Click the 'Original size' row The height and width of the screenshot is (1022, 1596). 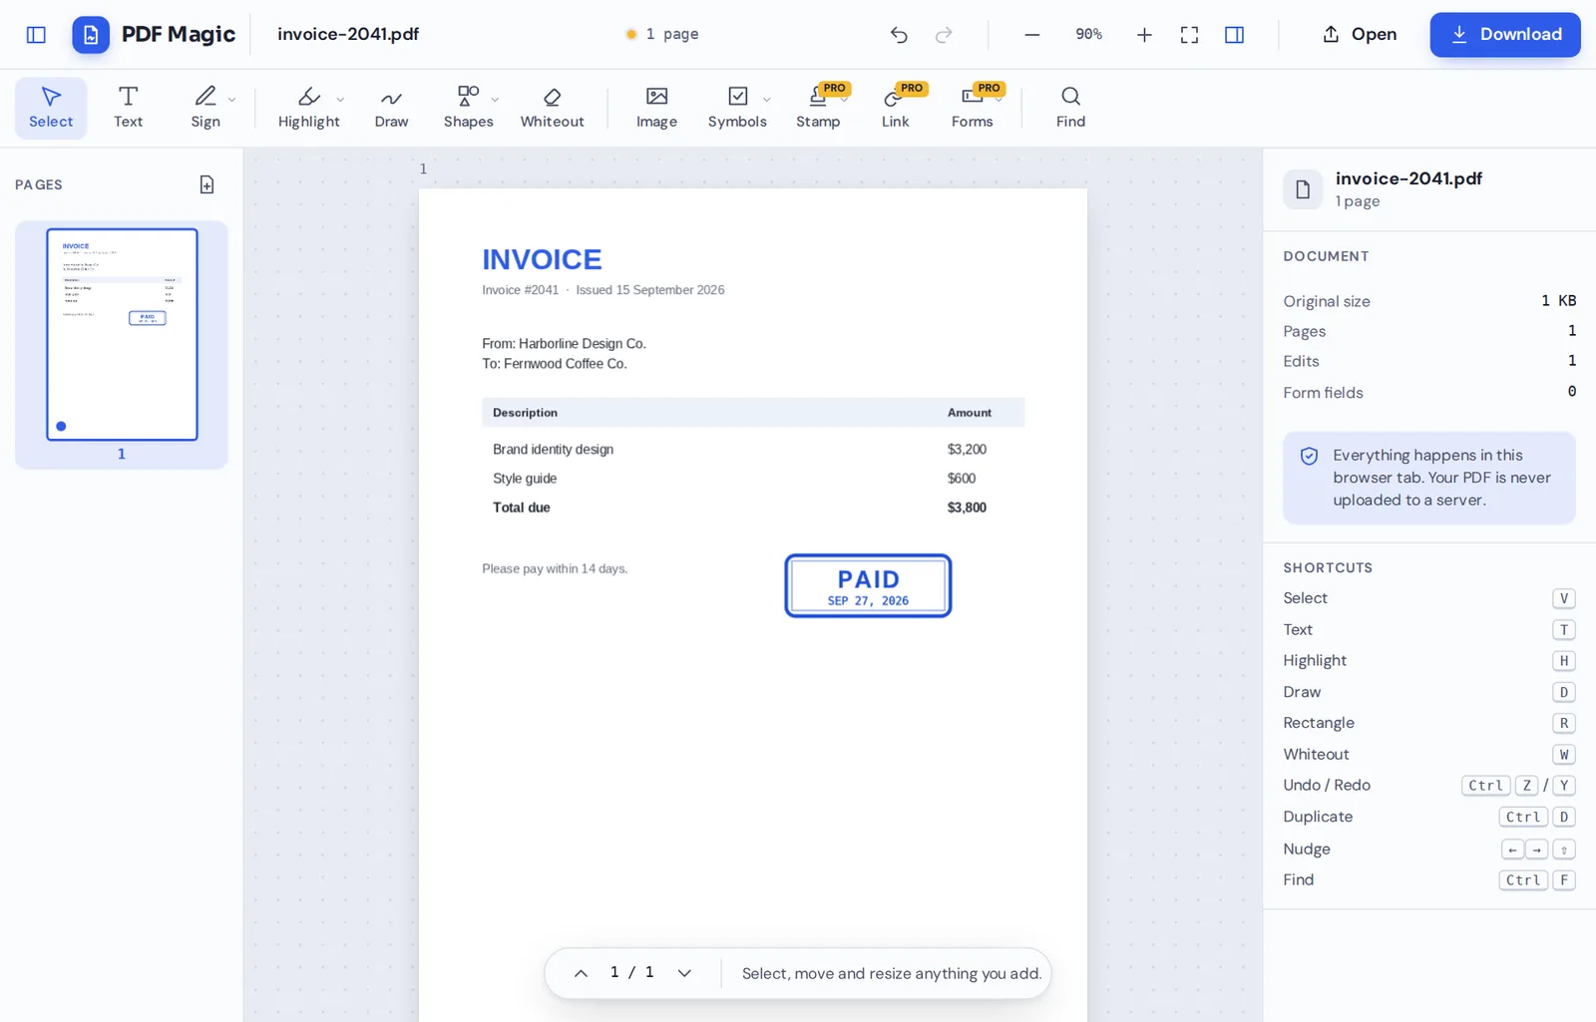click(1429, 301)
